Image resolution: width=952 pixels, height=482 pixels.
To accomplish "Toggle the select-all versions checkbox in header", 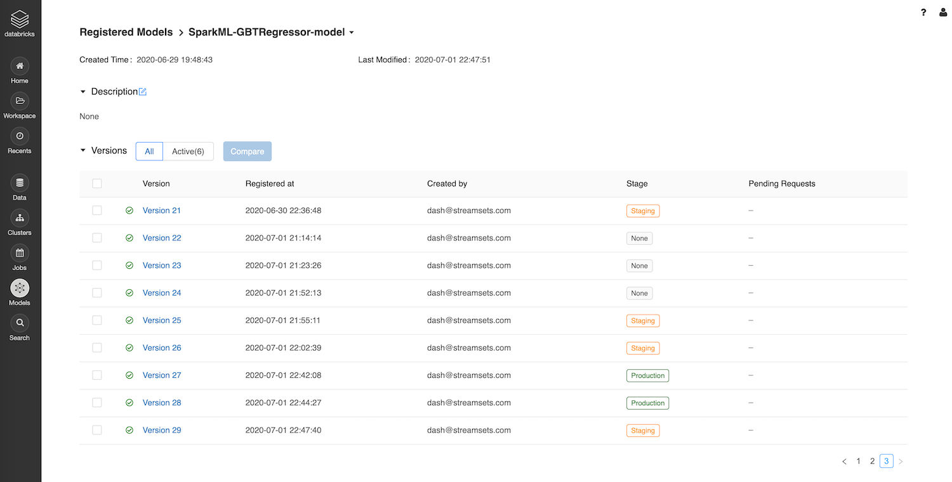I will 97,183.
